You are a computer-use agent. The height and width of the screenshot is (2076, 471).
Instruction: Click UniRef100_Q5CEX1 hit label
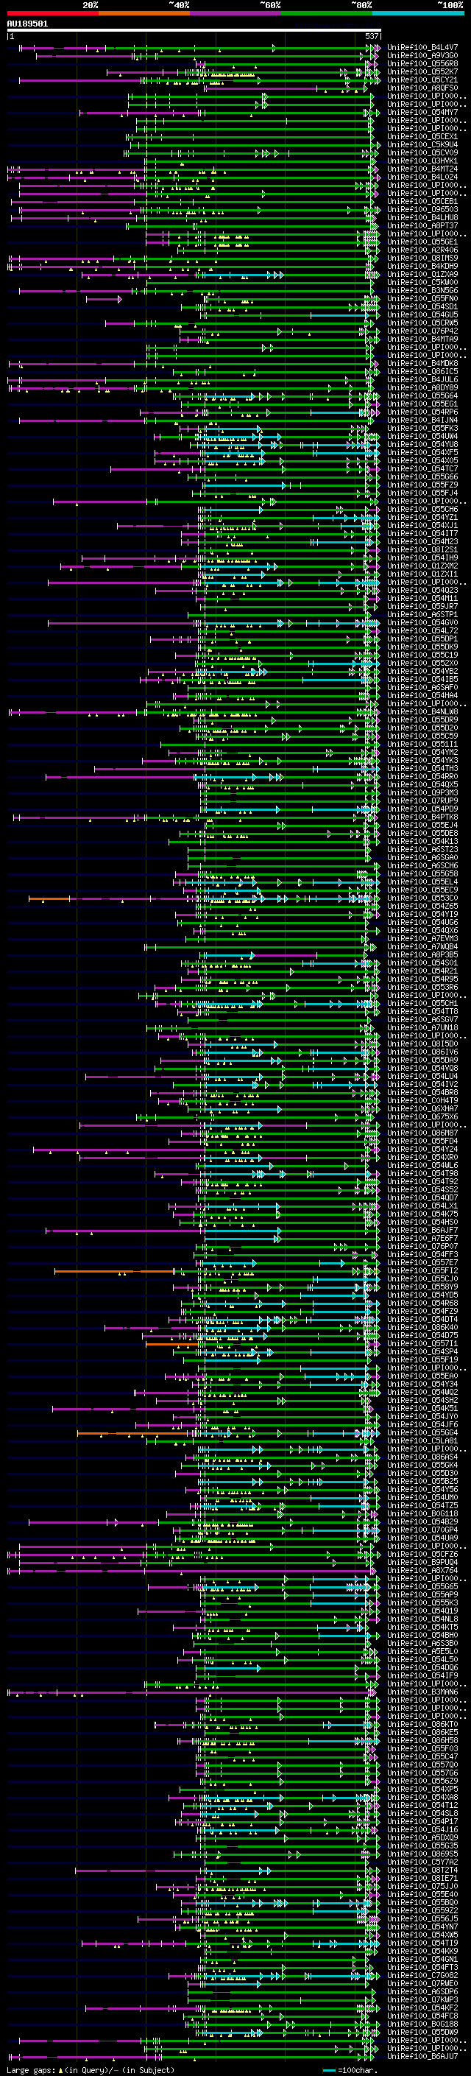422,137
